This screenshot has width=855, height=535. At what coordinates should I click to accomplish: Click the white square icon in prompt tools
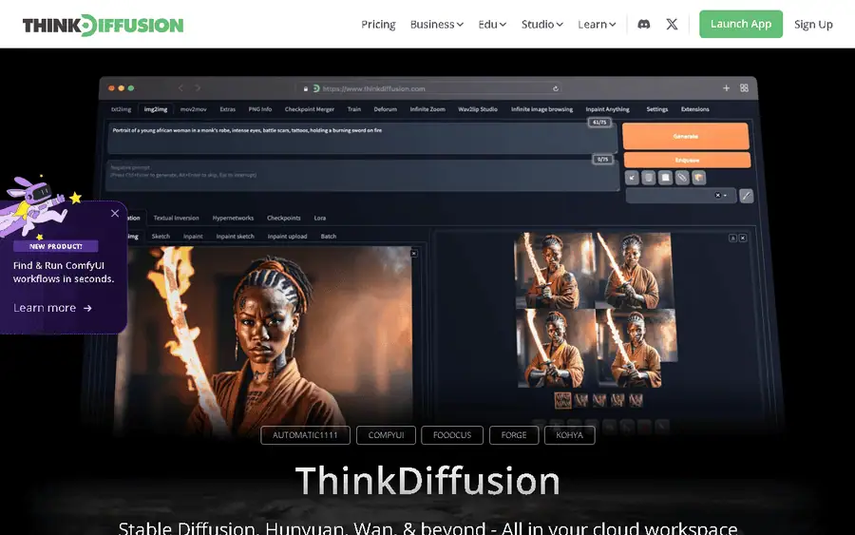665,178
